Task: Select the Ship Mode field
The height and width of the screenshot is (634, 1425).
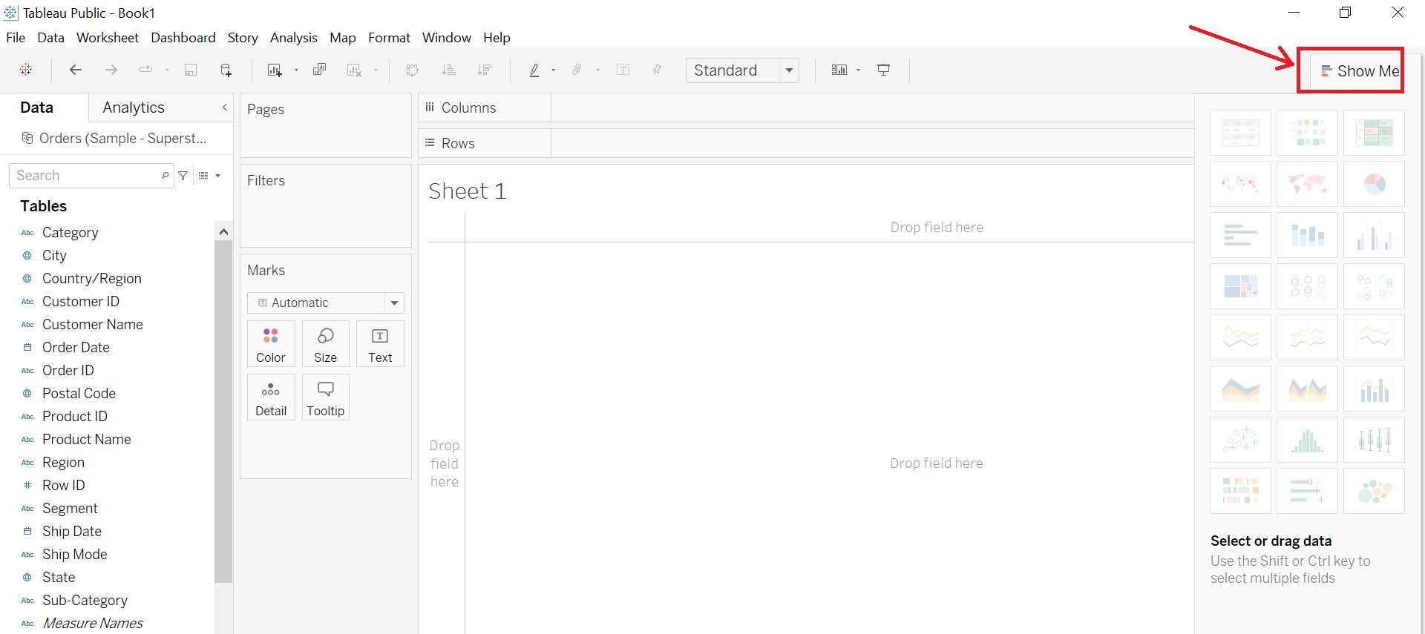Action: 74,555
